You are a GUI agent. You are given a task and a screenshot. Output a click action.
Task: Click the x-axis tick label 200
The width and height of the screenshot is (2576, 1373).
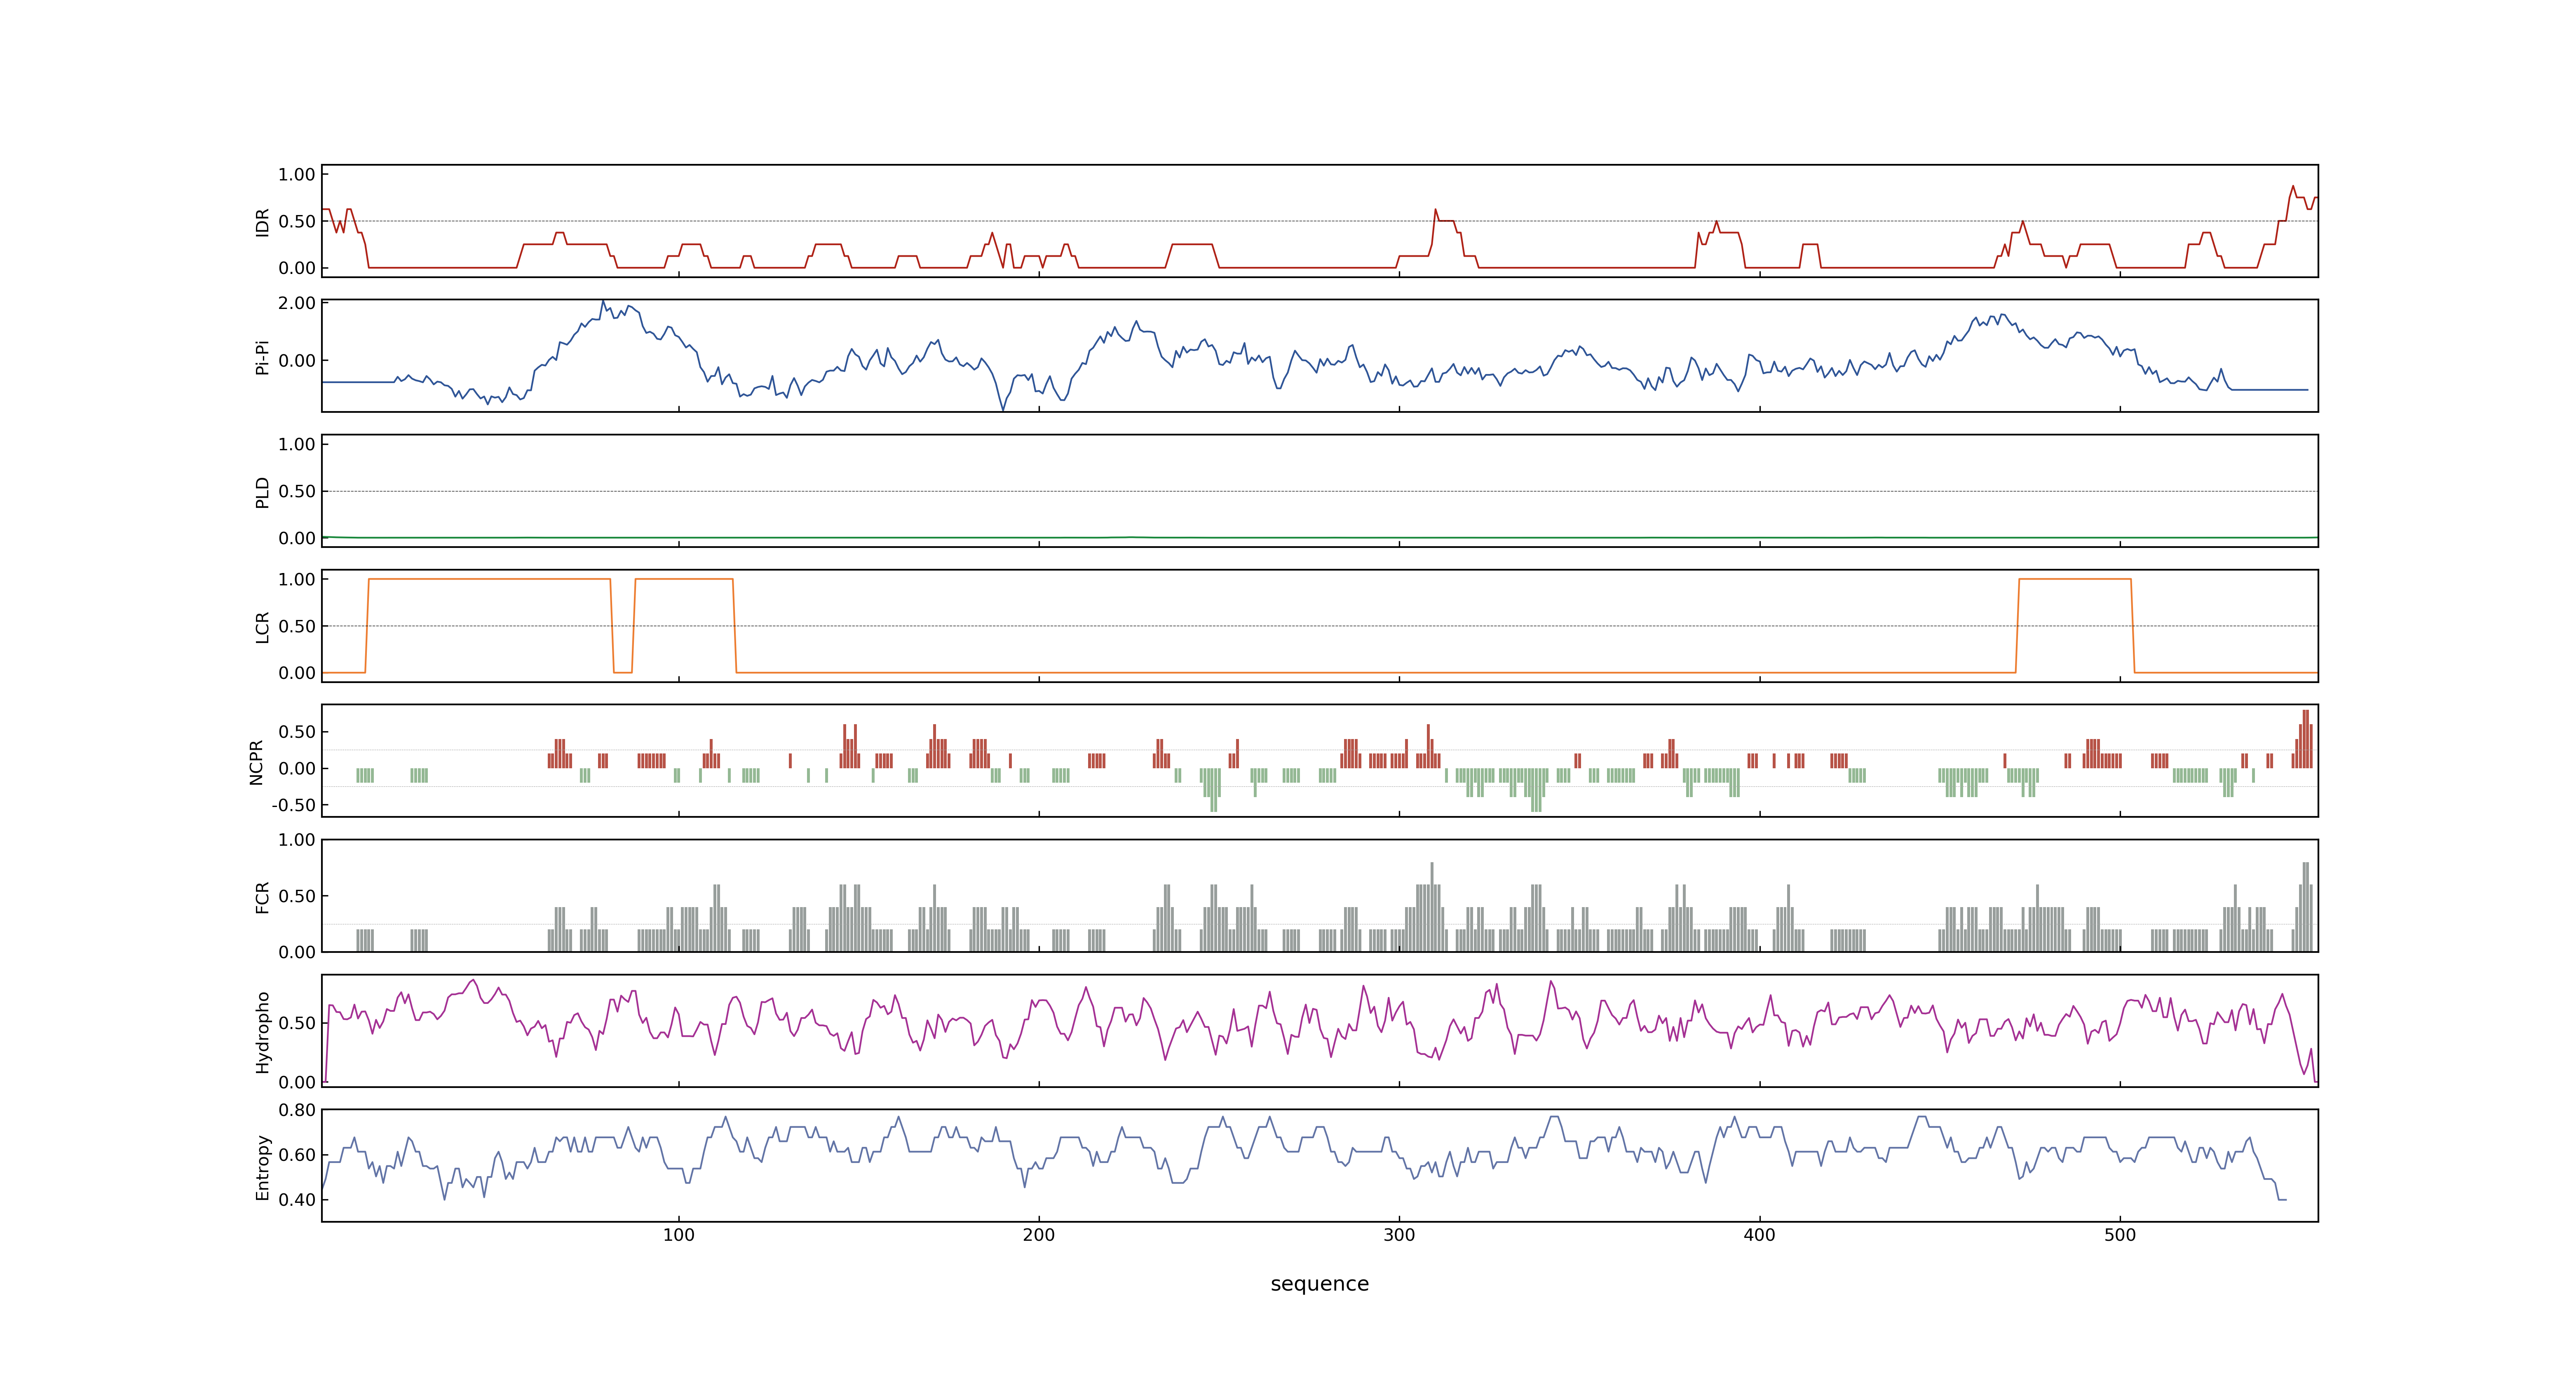click(x=1039, y=1235)
